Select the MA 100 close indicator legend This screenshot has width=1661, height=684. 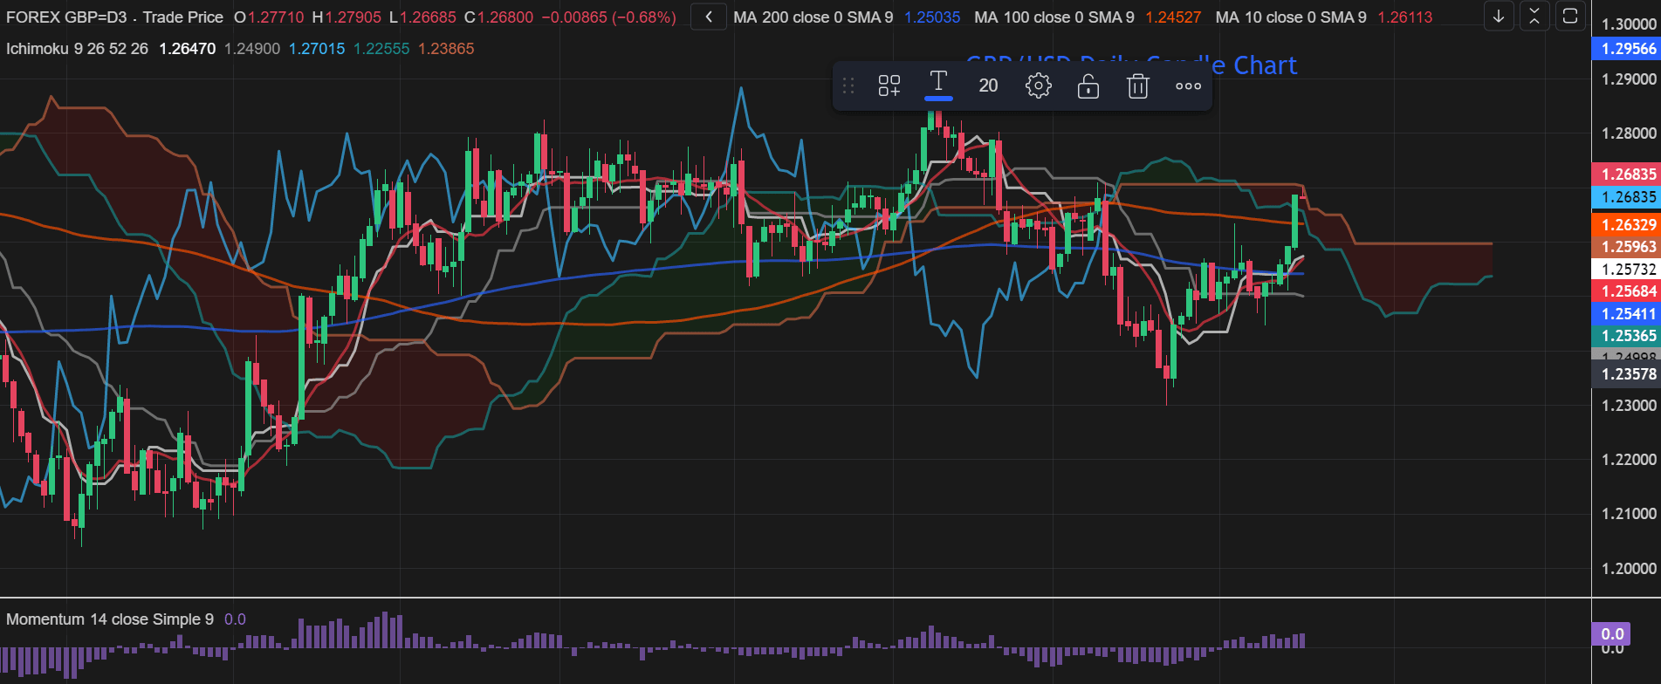(x=1054, y=17)
